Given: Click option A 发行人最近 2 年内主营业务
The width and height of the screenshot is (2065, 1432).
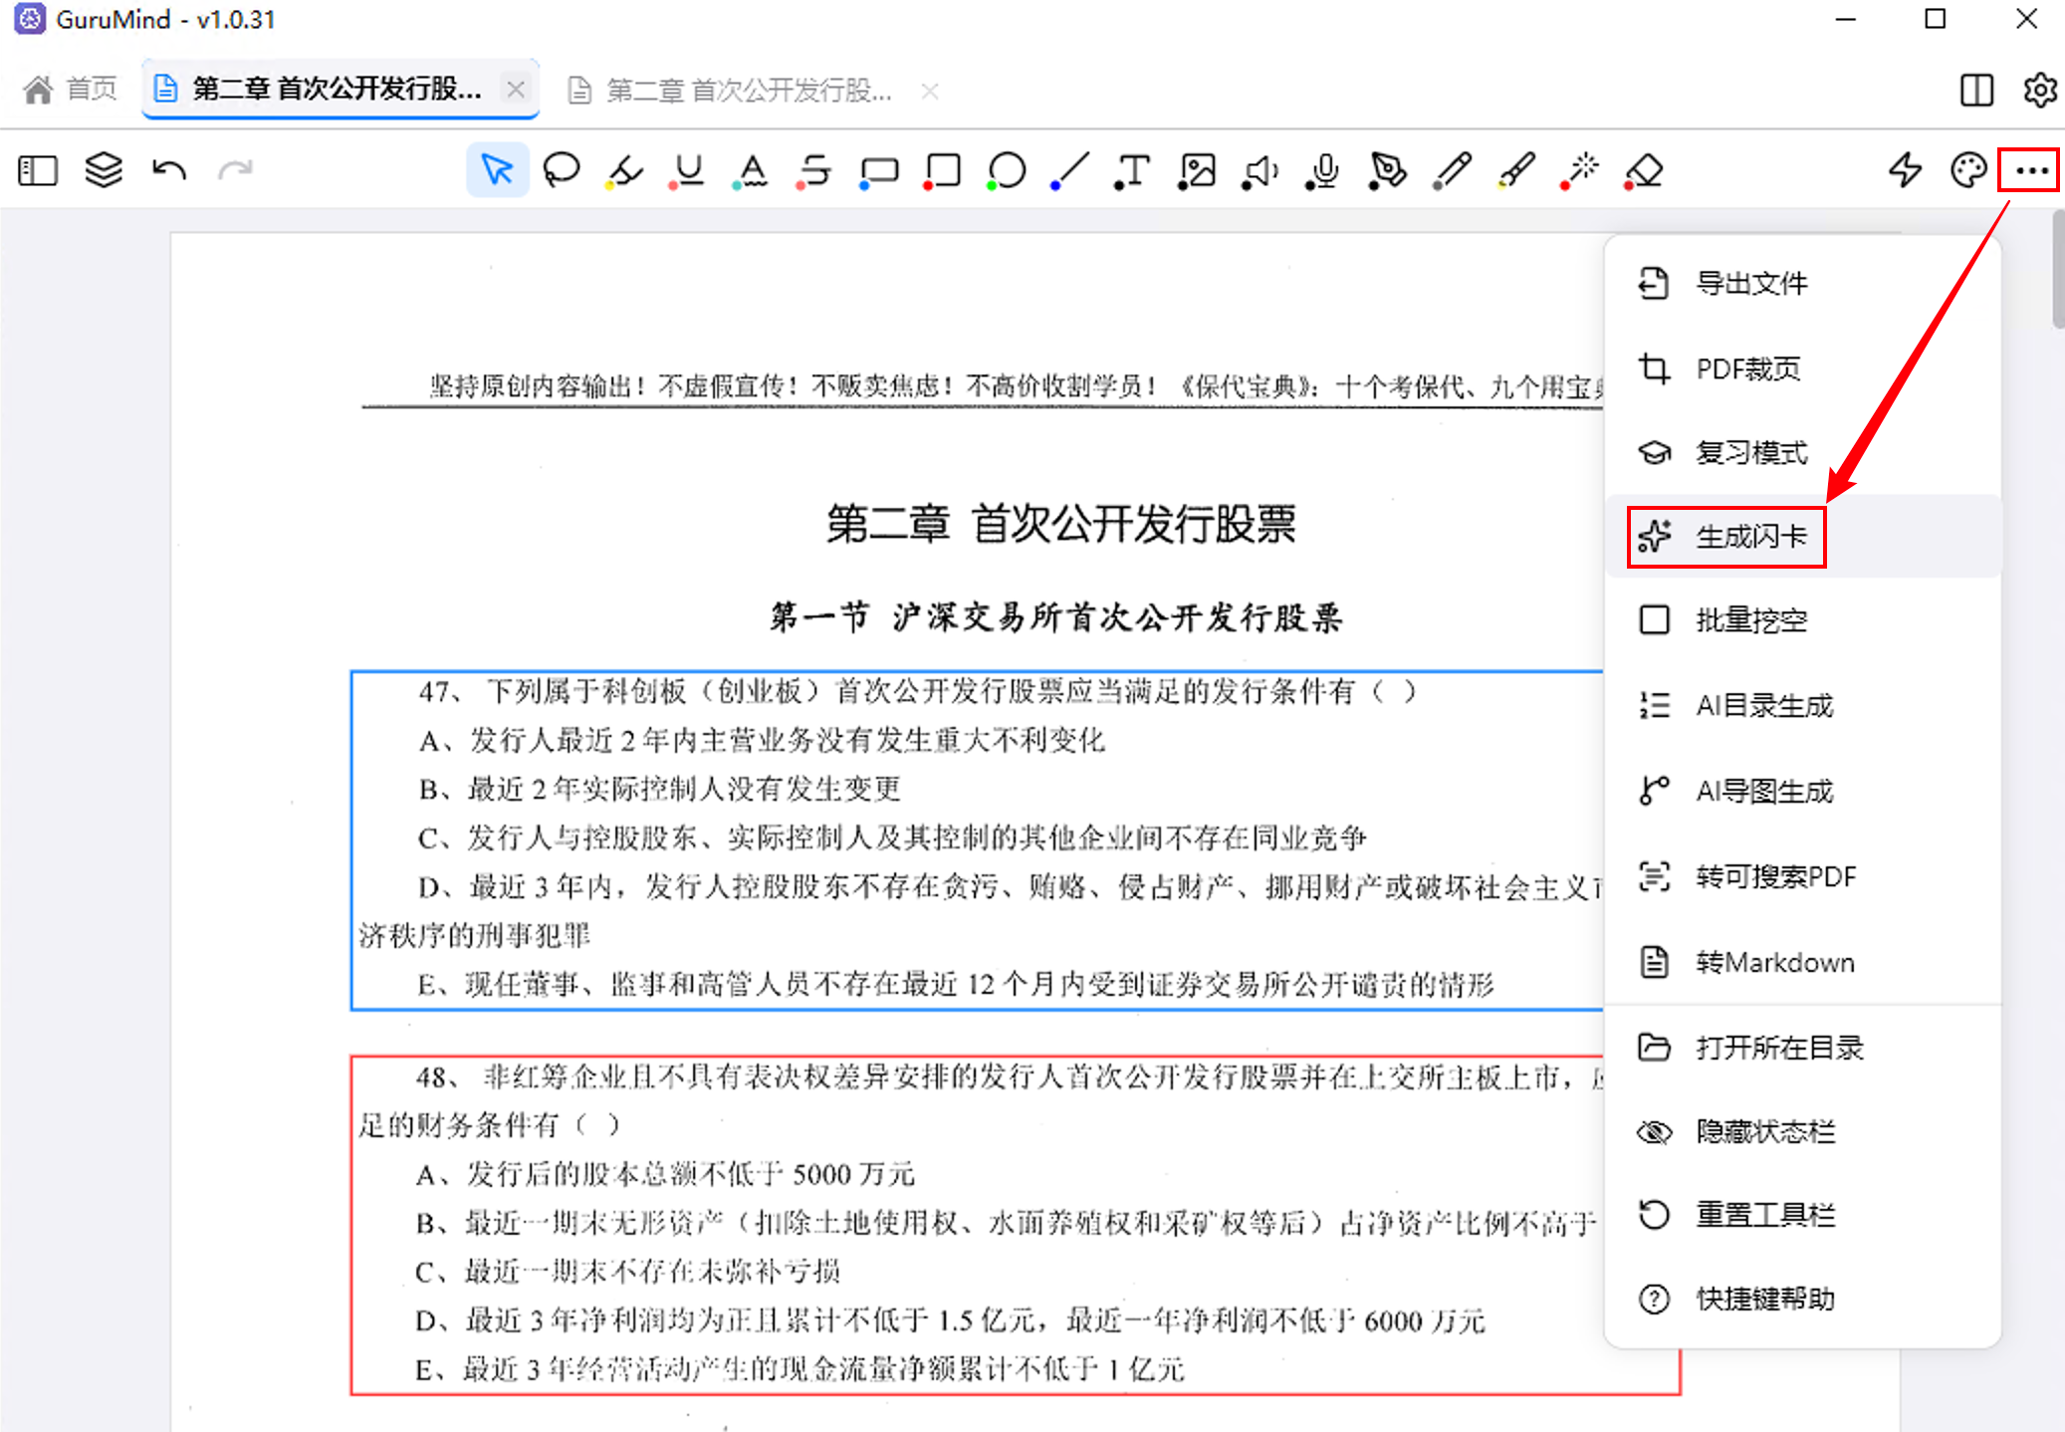Looking at the screenshot, I should (762, 740).
